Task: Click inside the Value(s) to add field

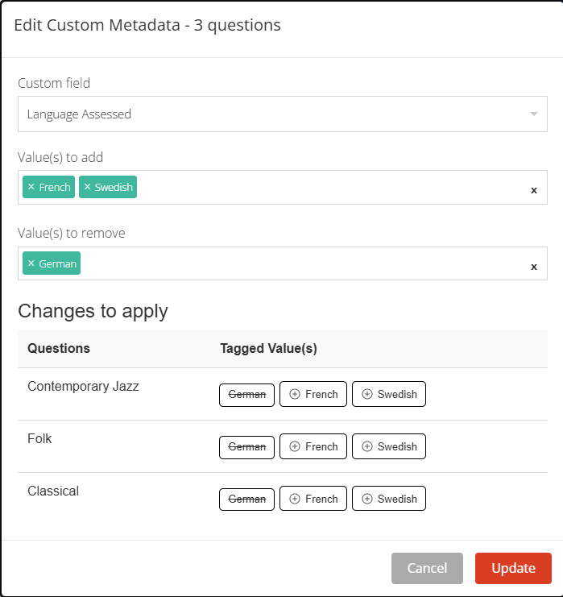Action: (x=322, y=188)
